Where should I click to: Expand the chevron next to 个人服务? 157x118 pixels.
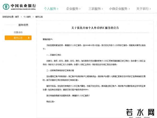click(x=58, y=9)
